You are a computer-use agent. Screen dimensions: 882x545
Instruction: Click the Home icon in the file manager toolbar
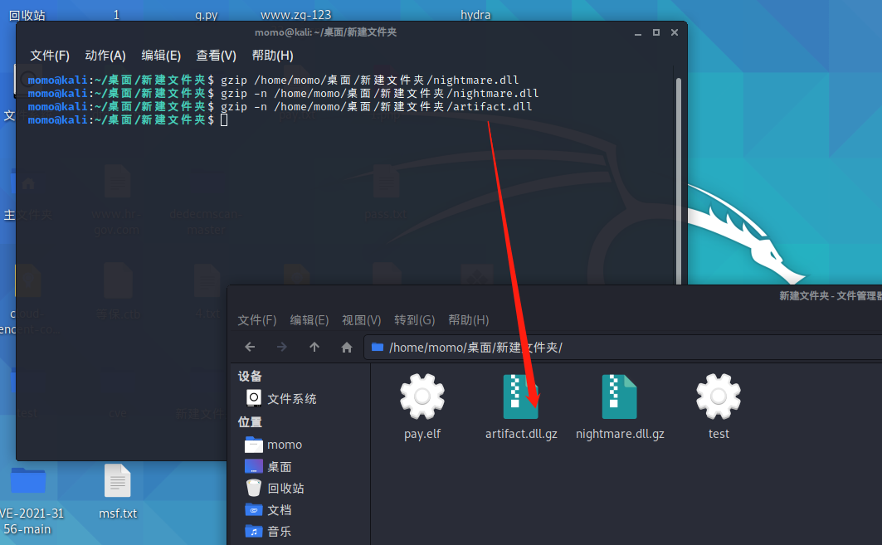[x=346, y=347]
